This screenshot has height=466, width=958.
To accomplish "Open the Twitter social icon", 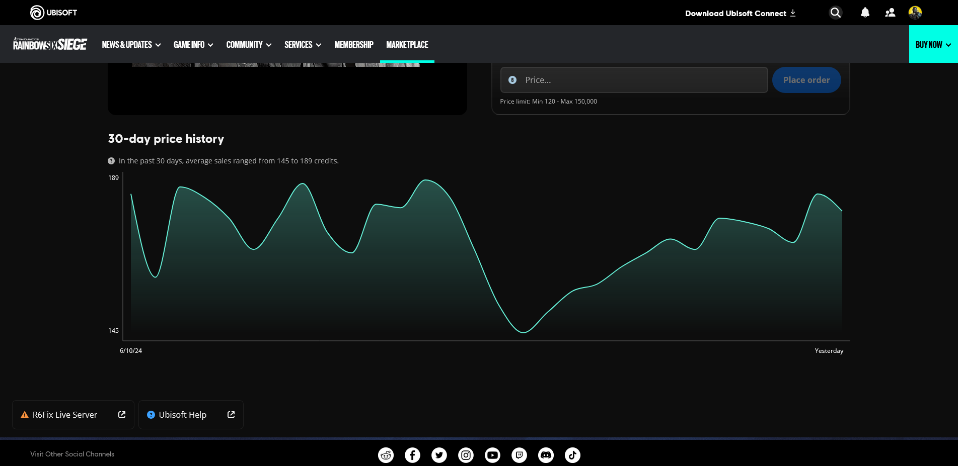I will (x=439, y=455).
